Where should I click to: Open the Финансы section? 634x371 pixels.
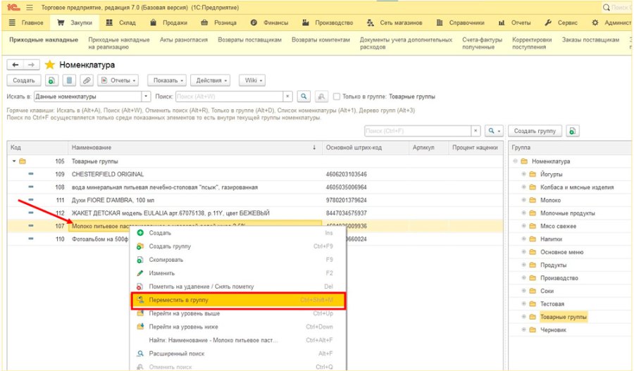269,23
